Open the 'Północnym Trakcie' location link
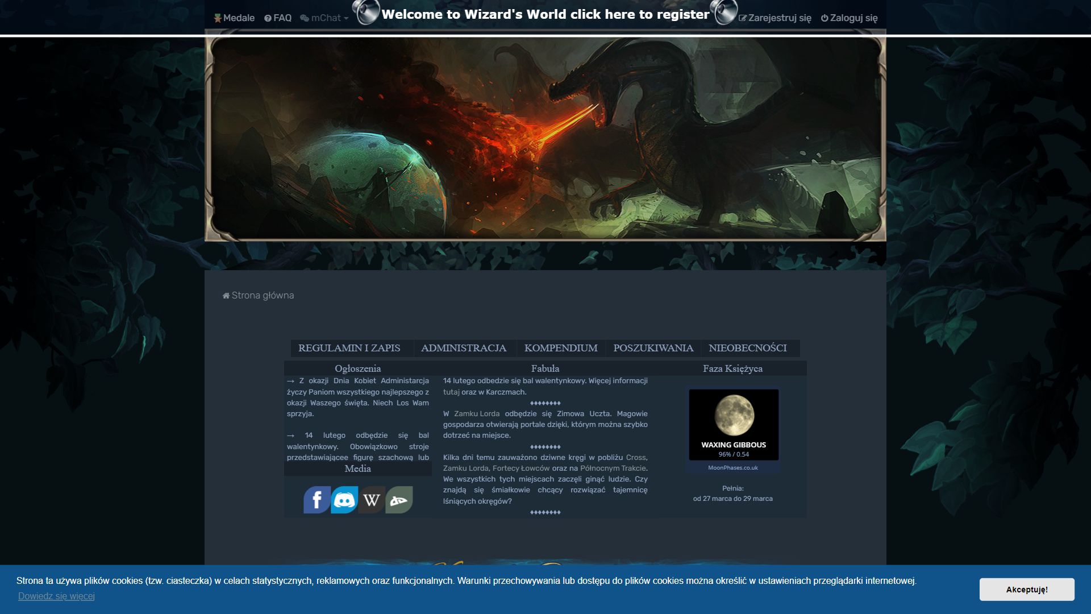This screenshot has height=614, width=1091. (x=613, y=468)
